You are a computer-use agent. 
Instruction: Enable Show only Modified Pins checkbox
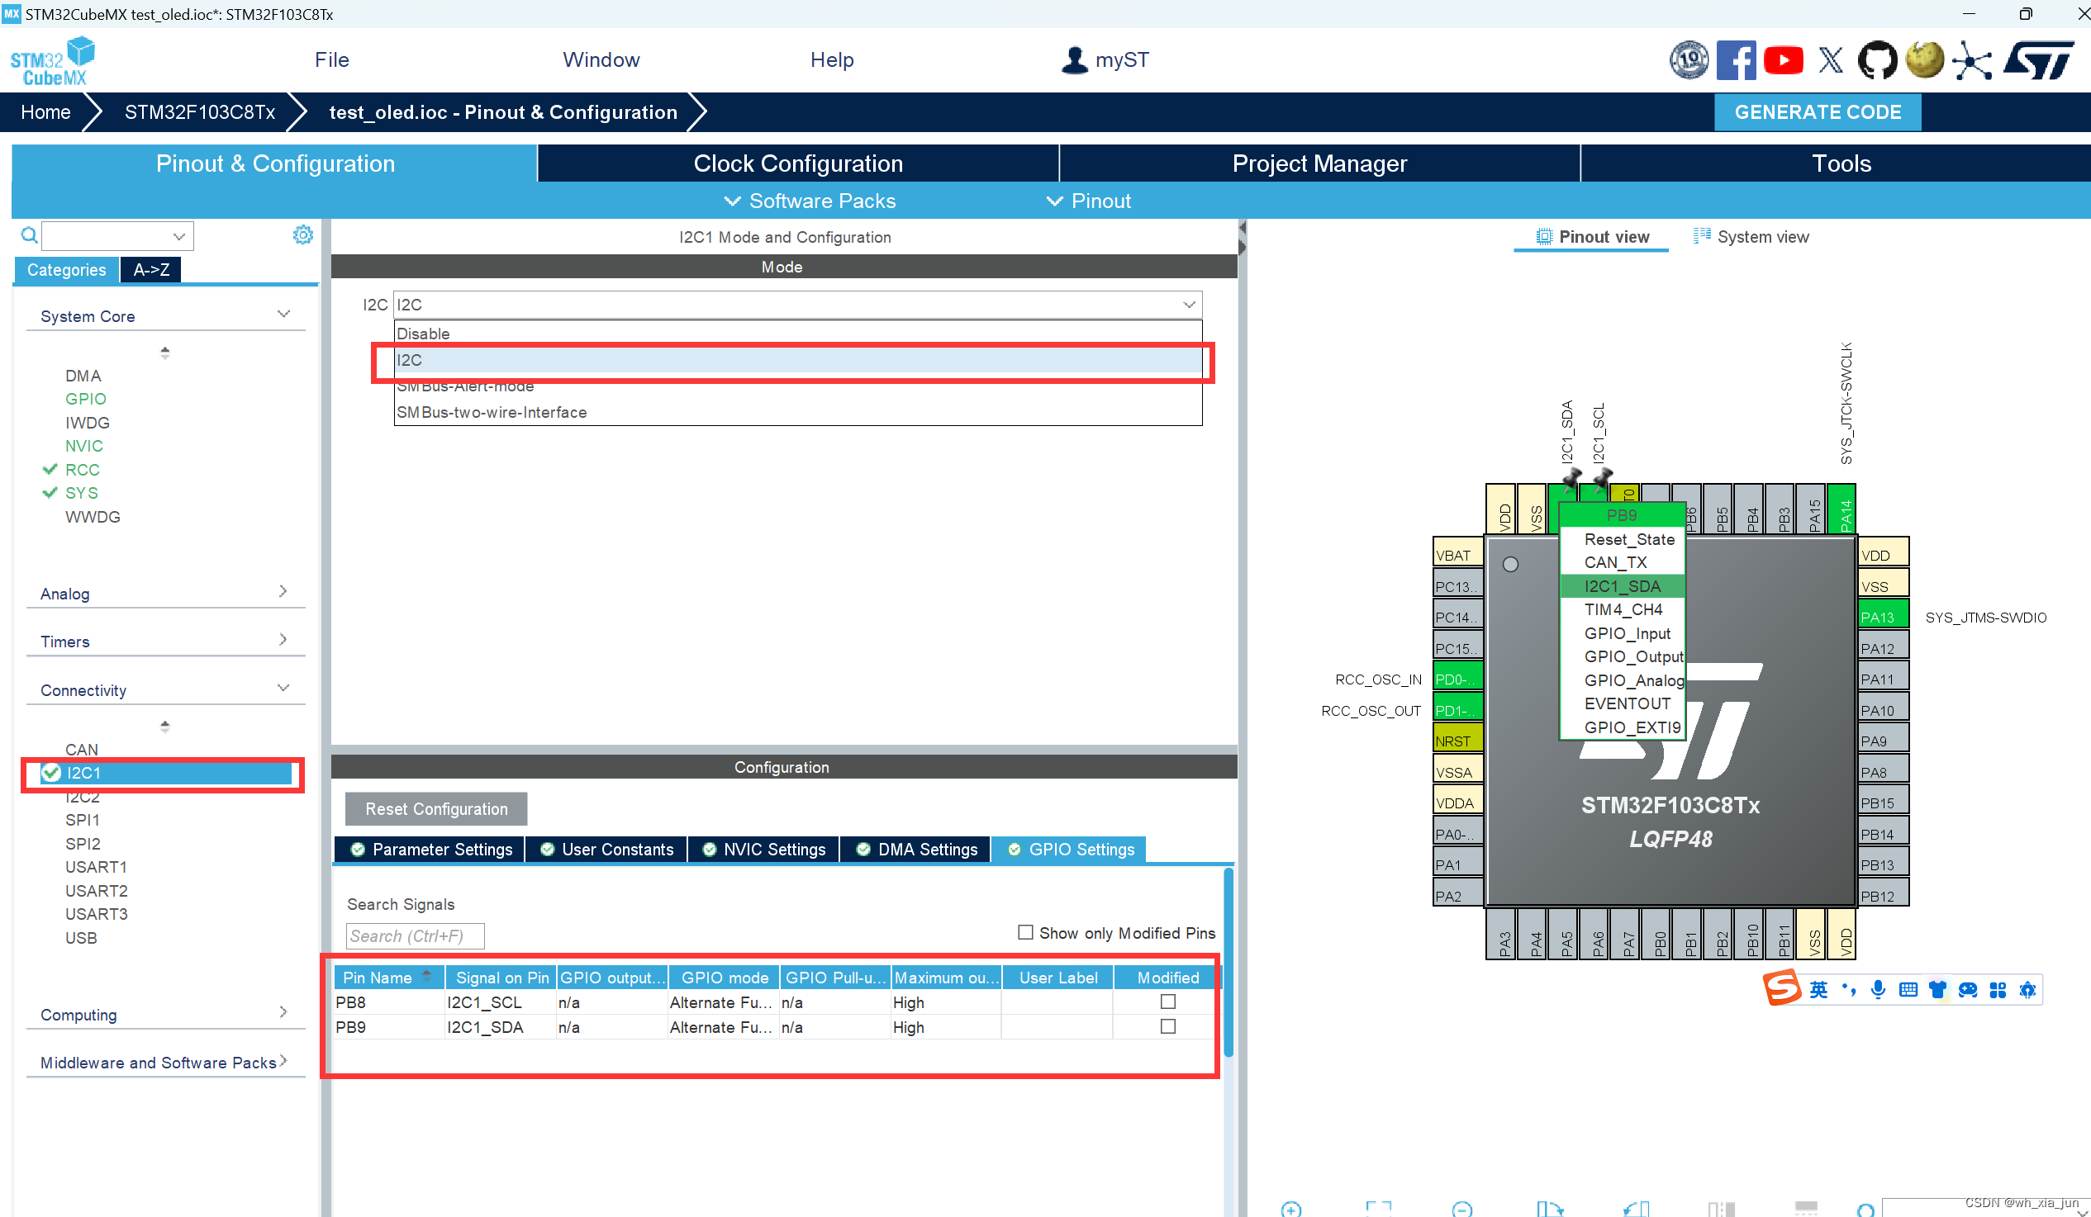click(1025, 933)
